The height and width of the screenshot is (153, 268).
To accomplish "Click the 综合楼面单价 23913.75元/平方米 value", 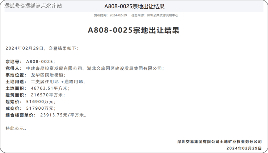I will [63, 115].
